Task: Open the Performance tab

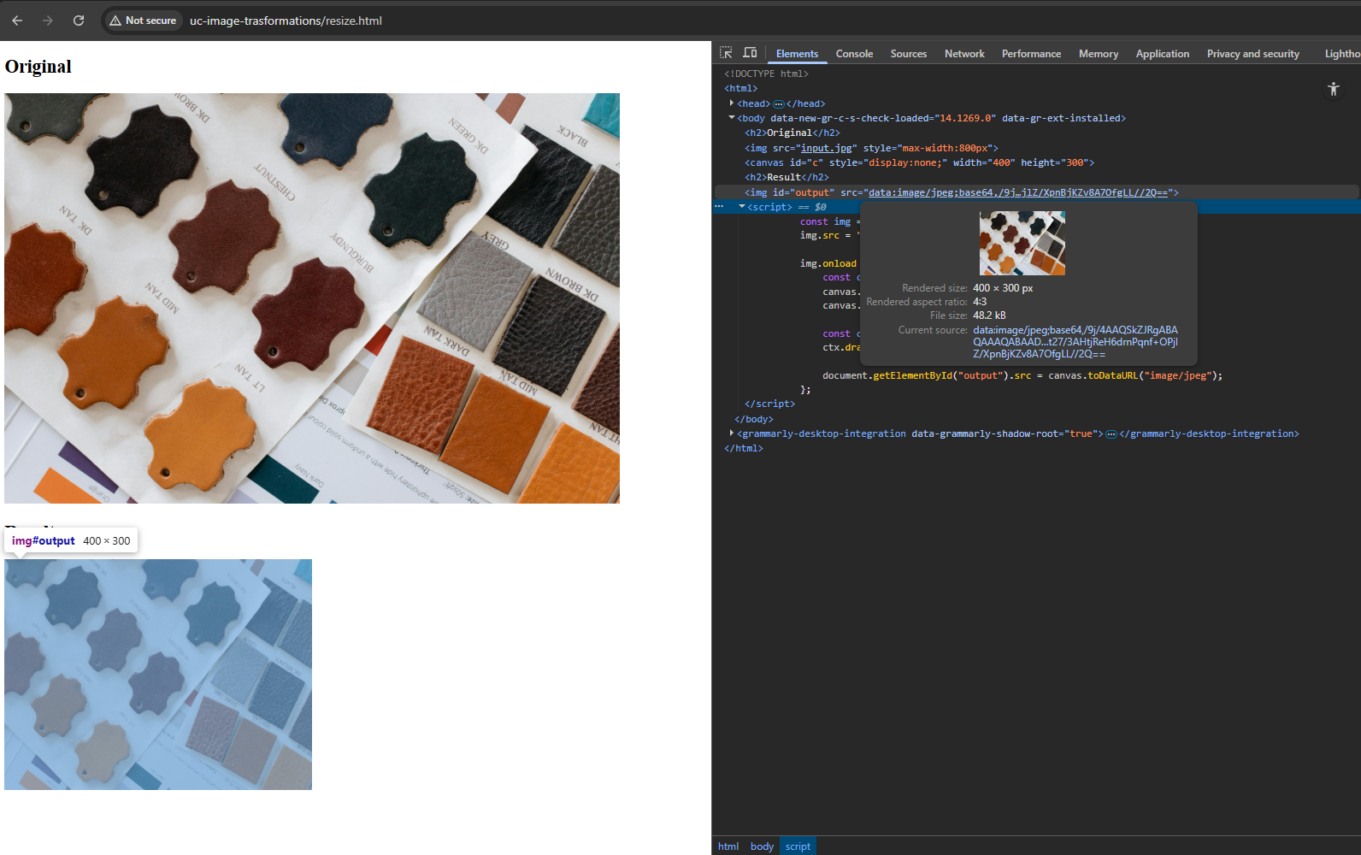Action: [x=1031, y=54]
